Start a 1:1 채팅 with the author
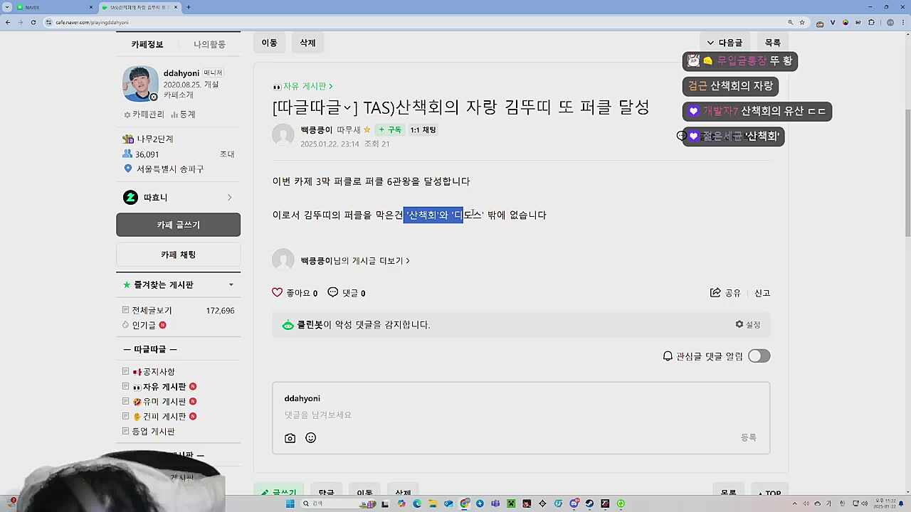This screenshot has height=512, width=911. tap(423, 130)
